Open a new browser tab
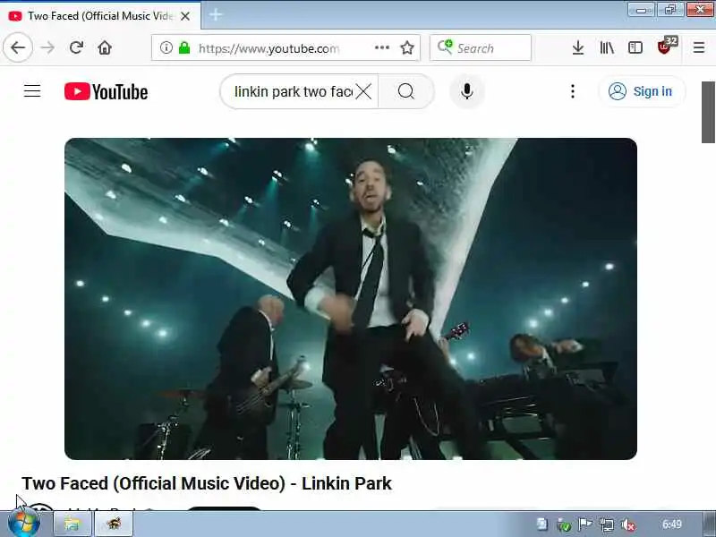This screenshot has width=716, height=537. (216, 15)
